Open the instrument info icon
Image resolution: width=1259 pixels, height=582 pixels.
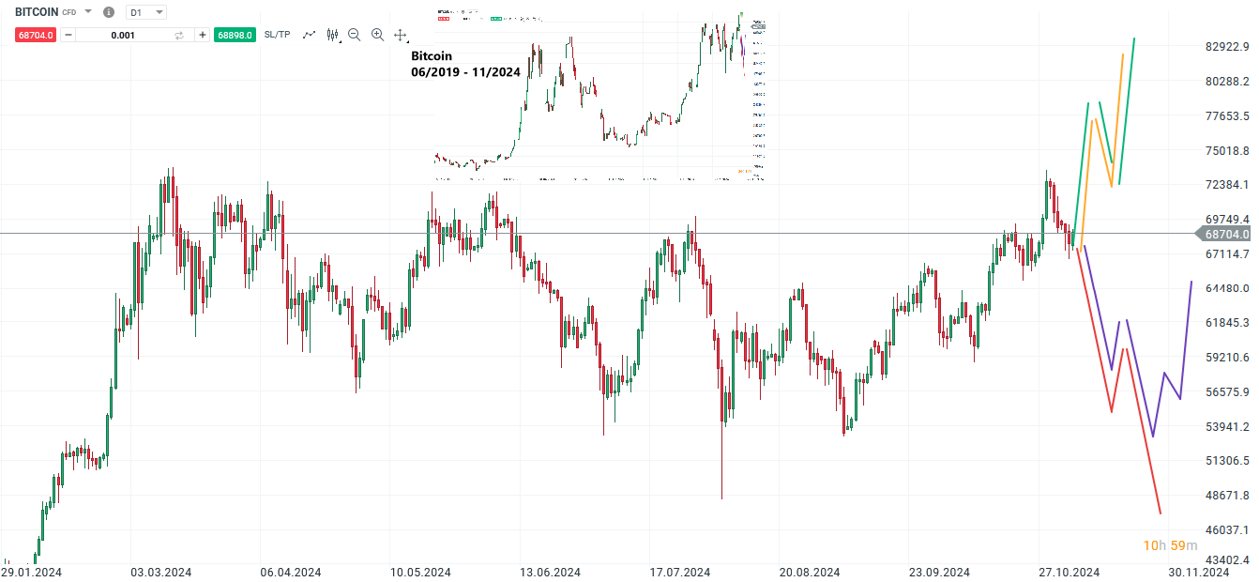coord(108,12)
